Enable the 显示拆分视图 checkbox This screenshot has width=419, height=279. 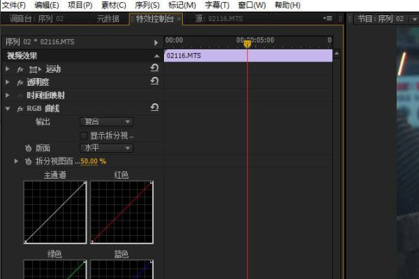tap(83, 135)
